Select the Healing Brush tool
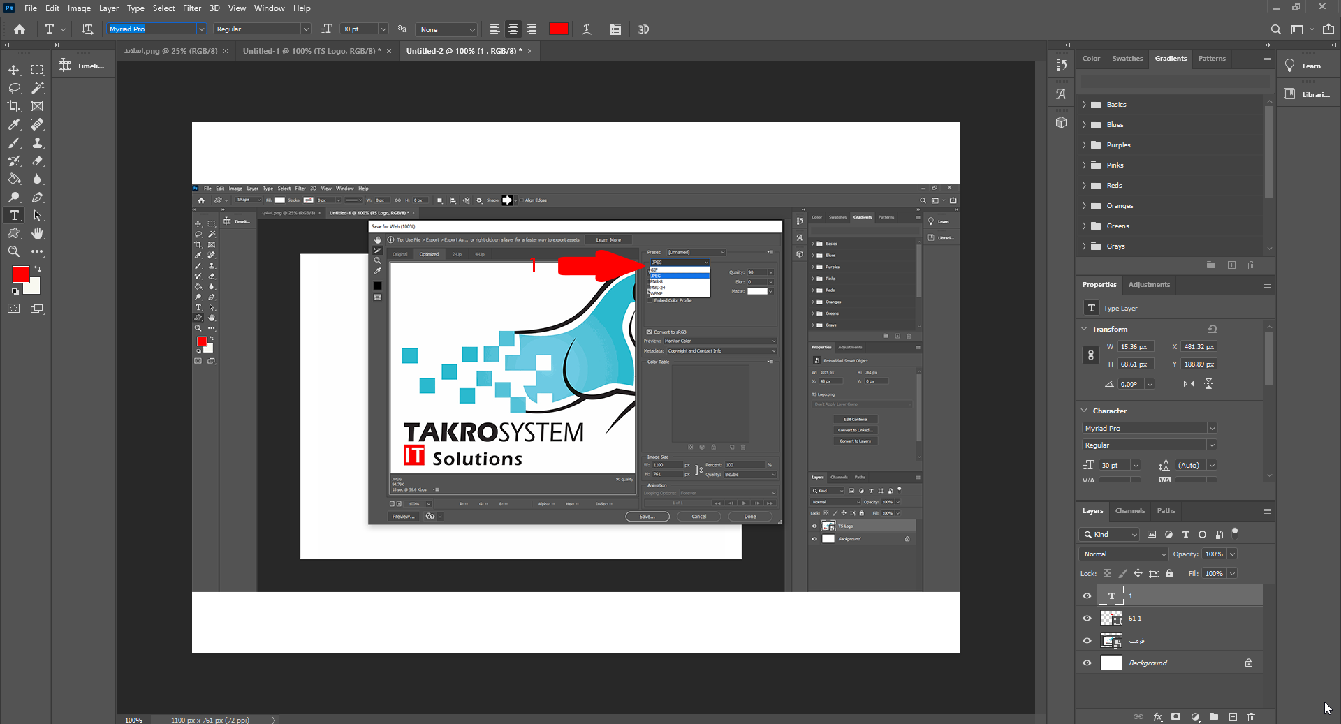The height and width of the screenshot is (724, 1341). point(38,124)
